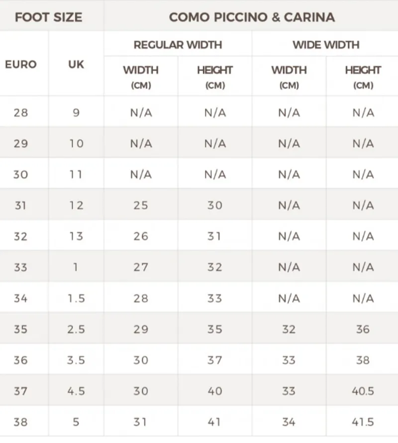The width and height of the screenshot is (398, 443).
Task: Select wide height value 36 for Euro 35
Action: click(363, 329)
